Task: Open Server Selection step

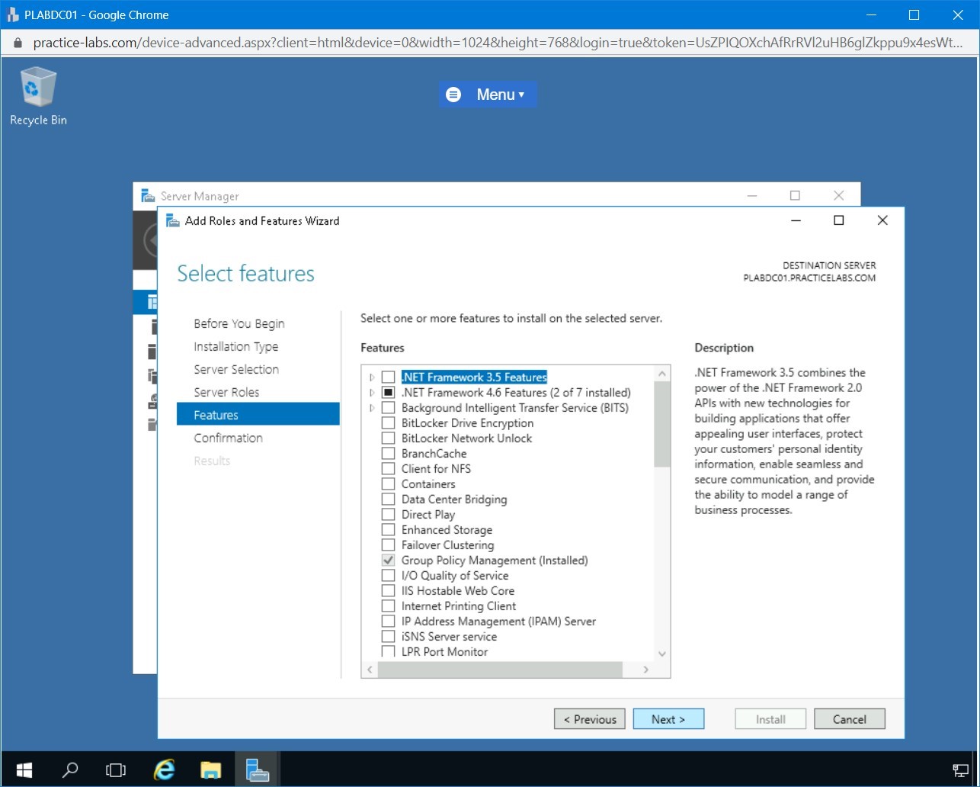Action: (x=235, y=369)
